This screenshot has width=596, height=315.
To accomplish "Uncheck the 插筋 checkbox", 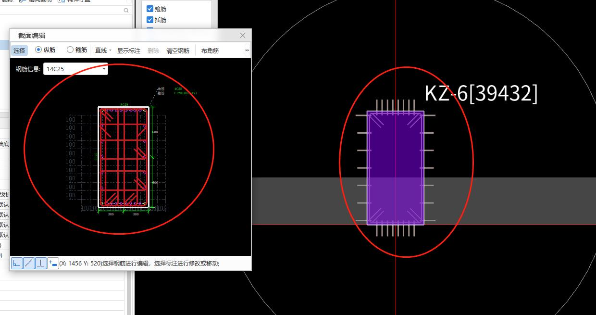I will tap(150, 20).
